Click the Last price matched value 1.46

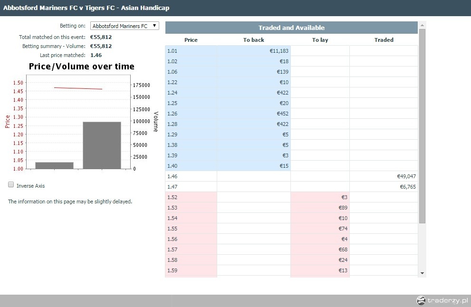(96, 55)
